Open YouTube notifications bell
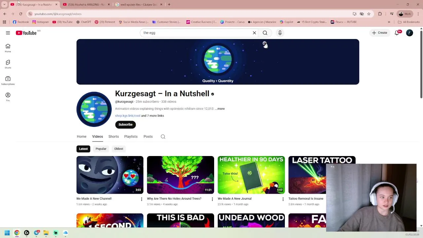The width and height of the screenshot is (423, 238). click(397, 33)
